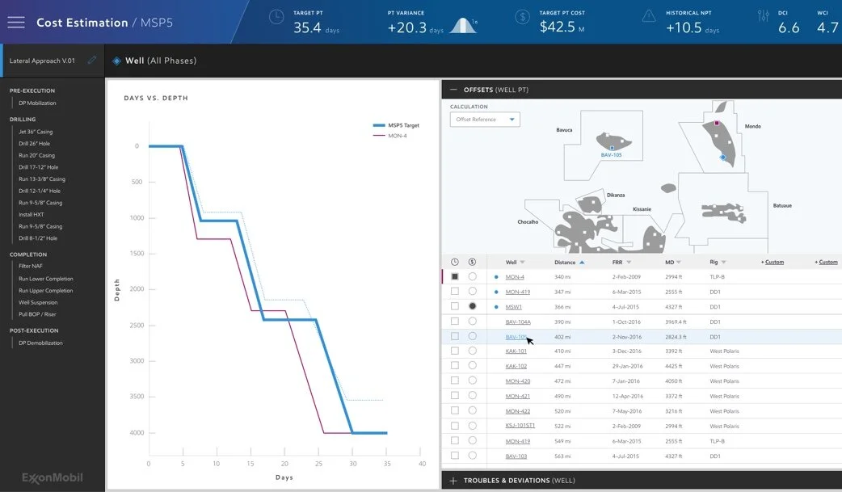Collapse the Offsets (Well PT) section header
The width and height of the screenshot is (842, 492).
point(642,90)
